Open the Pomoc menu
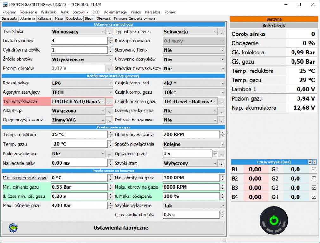 170,12
